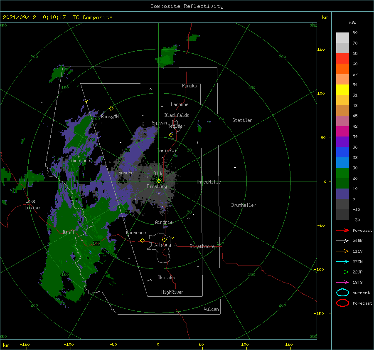
Task: Select the purple swatch between 39 and 36 dBZ
Action: pos(342,141)
